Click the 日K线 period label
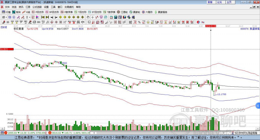The image size is (260, 140). click(4, 27)
